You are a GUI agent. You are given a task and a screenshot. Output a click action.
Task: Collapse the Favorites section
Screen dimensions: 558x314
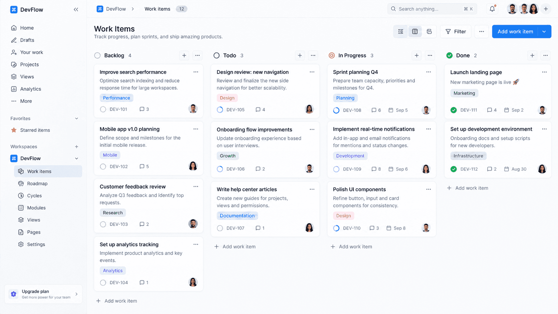tap(76, 118)
